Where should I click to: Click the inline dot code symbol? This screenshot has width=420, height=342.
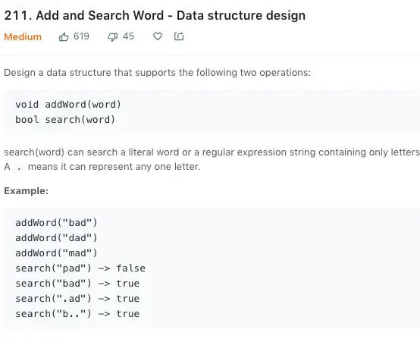point(19,167)
